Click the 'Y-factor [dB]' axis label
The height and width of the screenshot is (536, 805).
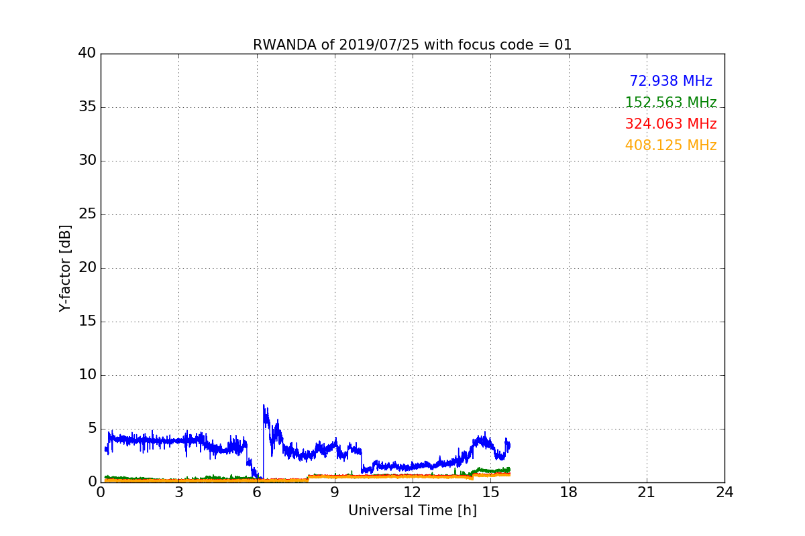click(x=65, y=268)
